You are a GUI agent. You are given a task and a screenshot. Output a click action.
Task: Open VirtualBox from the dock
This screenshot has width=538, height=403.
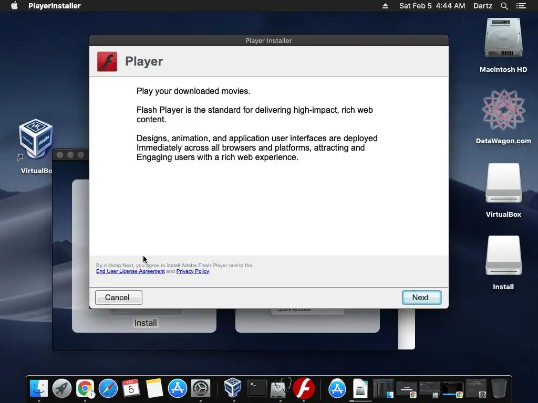click(x=233, y=388)
